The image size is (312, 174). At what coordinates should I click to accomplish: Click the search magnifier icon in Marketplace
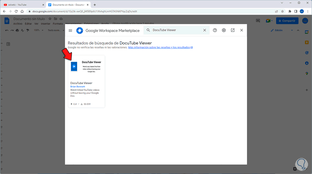tap(148, 30)
